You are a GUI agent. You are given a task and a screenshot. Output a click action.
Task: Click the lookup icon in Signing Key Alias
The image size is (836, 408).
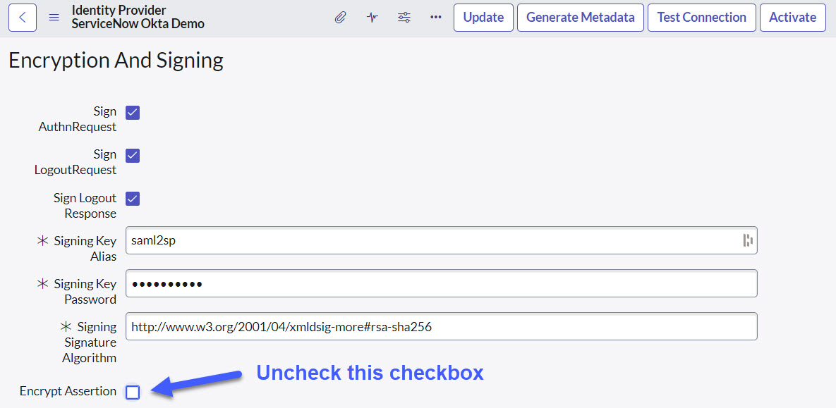748,241
